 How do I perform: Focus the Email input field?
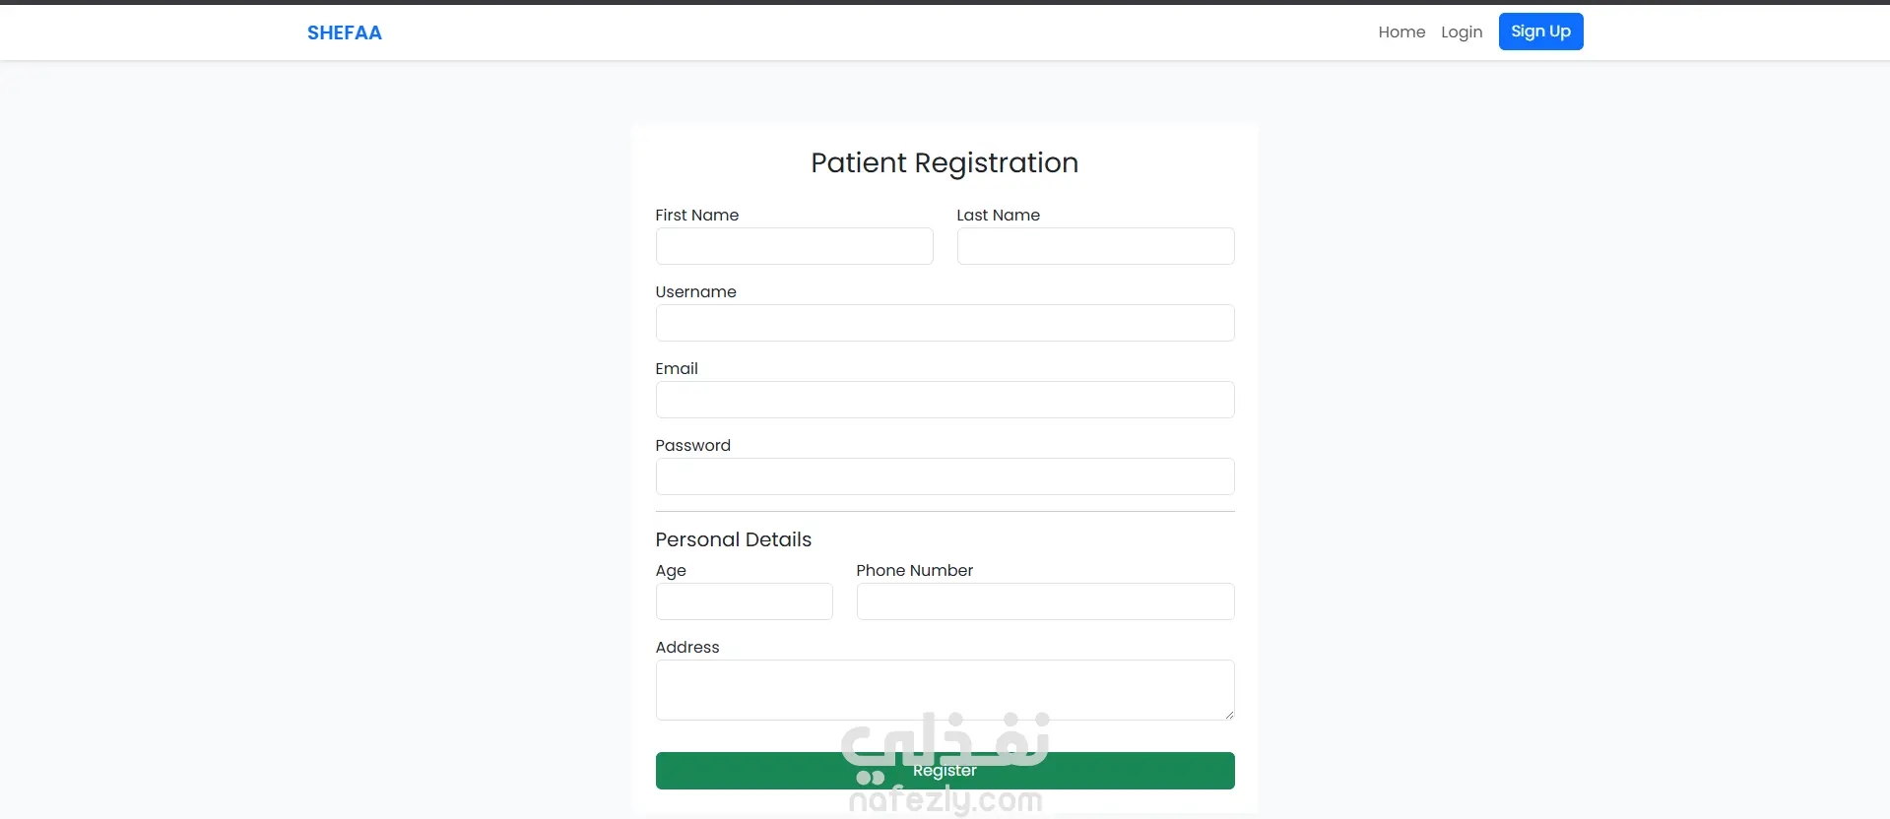pos(945,400)
